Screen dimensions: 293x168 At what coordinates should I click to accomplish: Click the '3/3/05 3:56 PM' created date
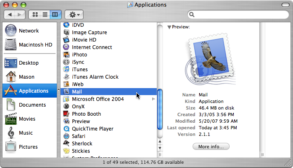coord(216,114)
